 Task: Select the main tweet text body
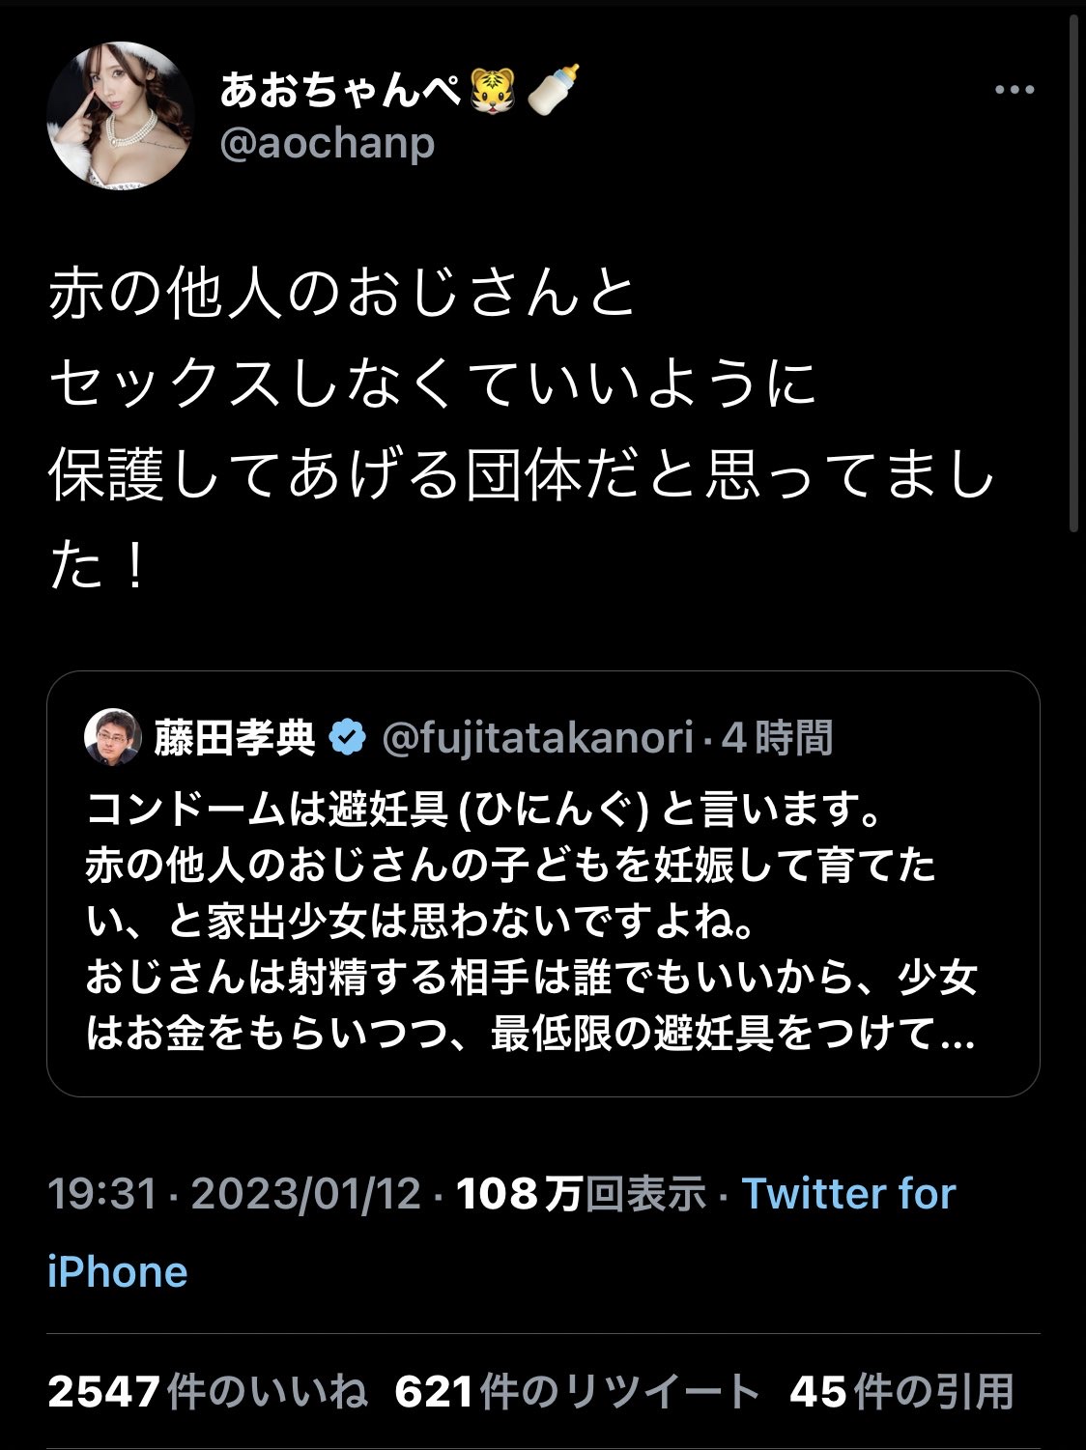tap(522, 427)
